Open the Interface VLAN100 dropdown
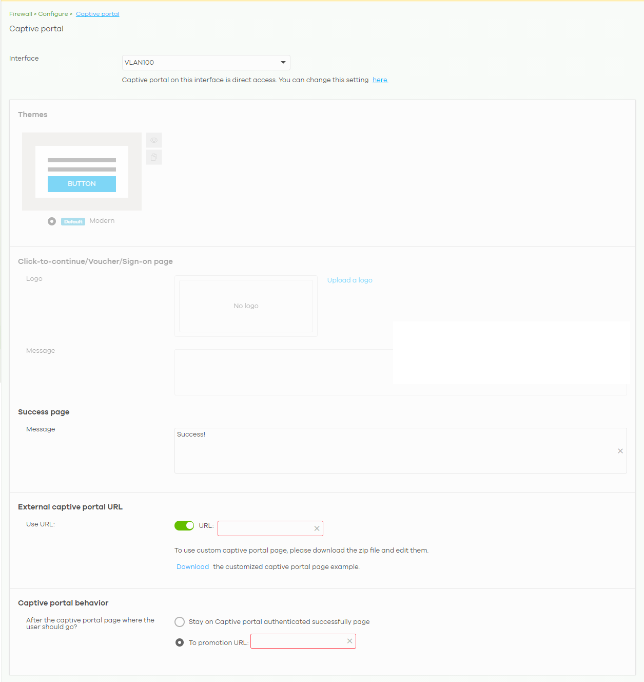644x682 pixels. point(206,63)
